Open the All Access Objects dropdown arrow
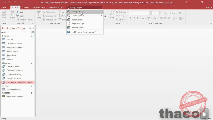213x120 pixels. [x=30, y=28]
